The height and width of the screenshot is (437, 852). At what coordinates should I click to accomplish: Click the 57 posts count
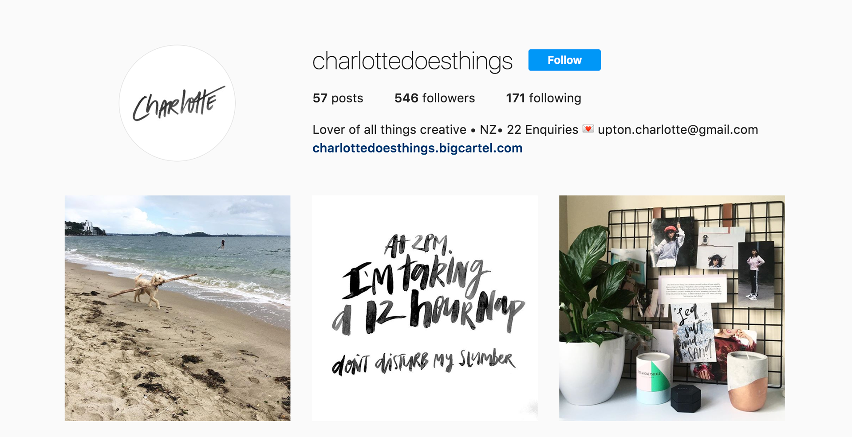coord(338,98)
